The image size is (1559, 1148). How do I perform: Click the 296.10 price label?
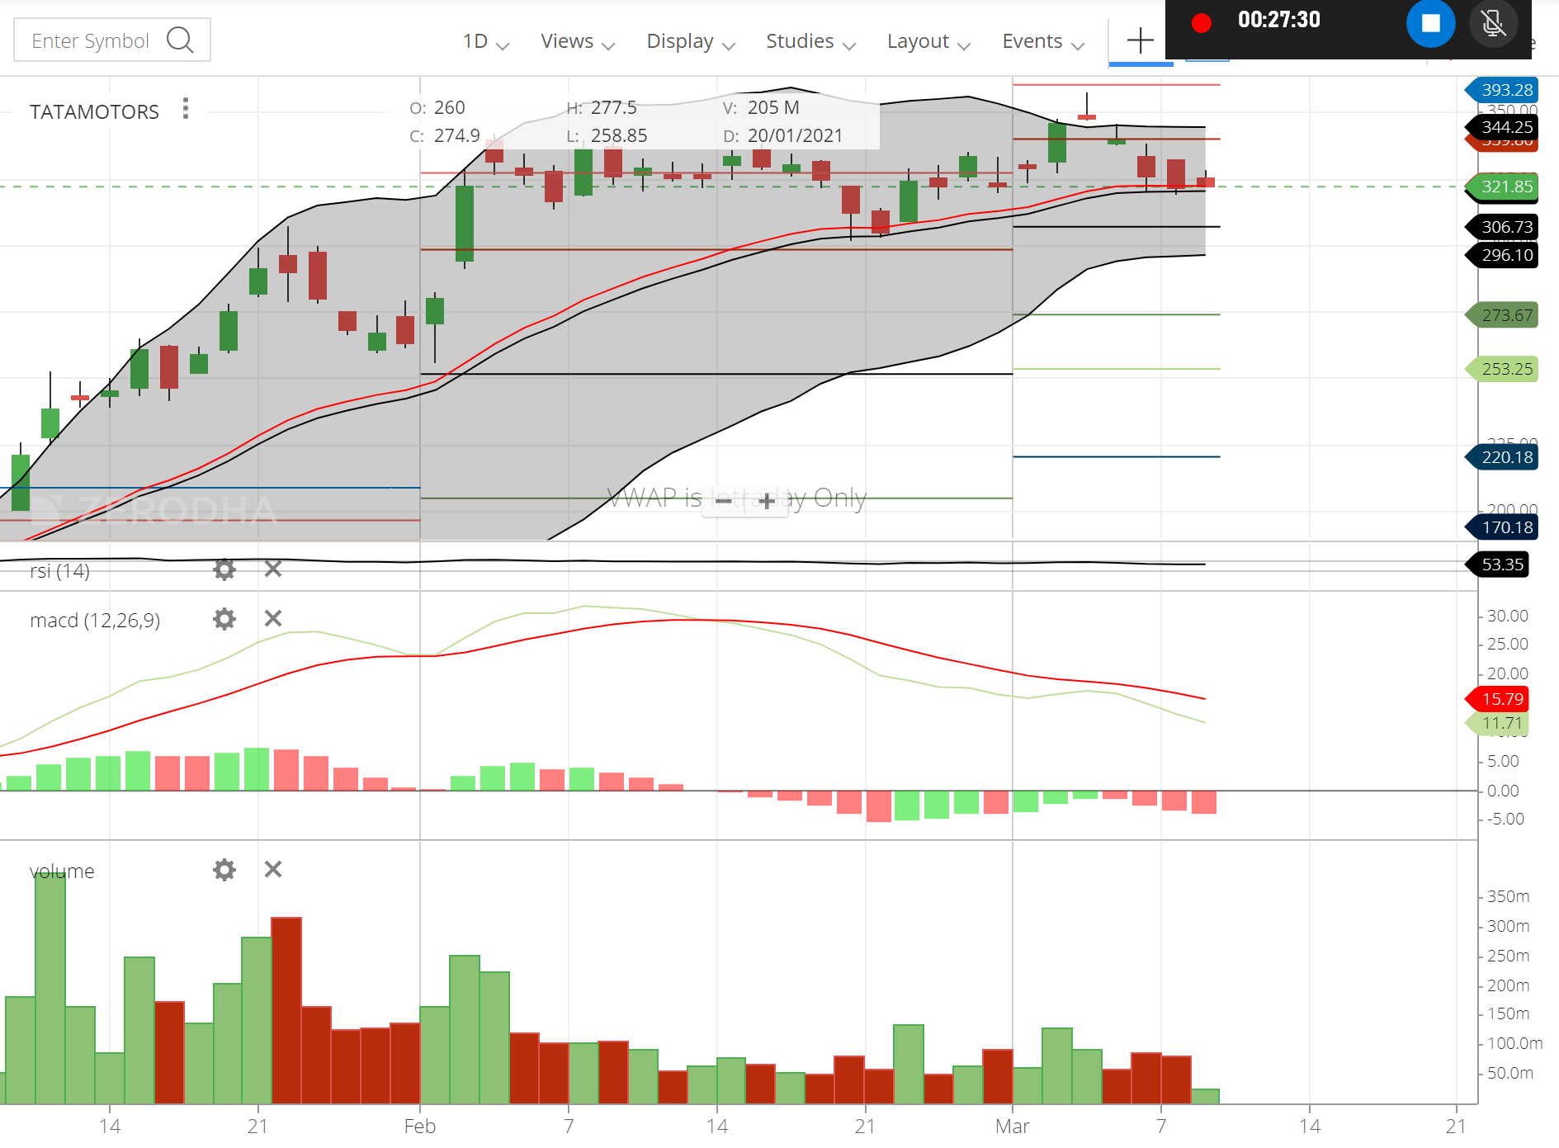1501,255
